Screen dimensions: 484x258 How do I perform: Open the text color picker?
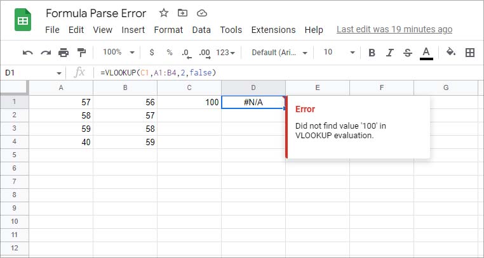coord(426,53)
